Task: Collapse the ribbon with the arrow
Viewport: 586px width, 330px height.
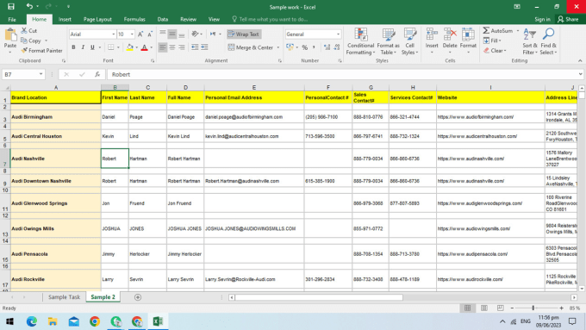Action: pyautogui.click(x=580, y=60)
